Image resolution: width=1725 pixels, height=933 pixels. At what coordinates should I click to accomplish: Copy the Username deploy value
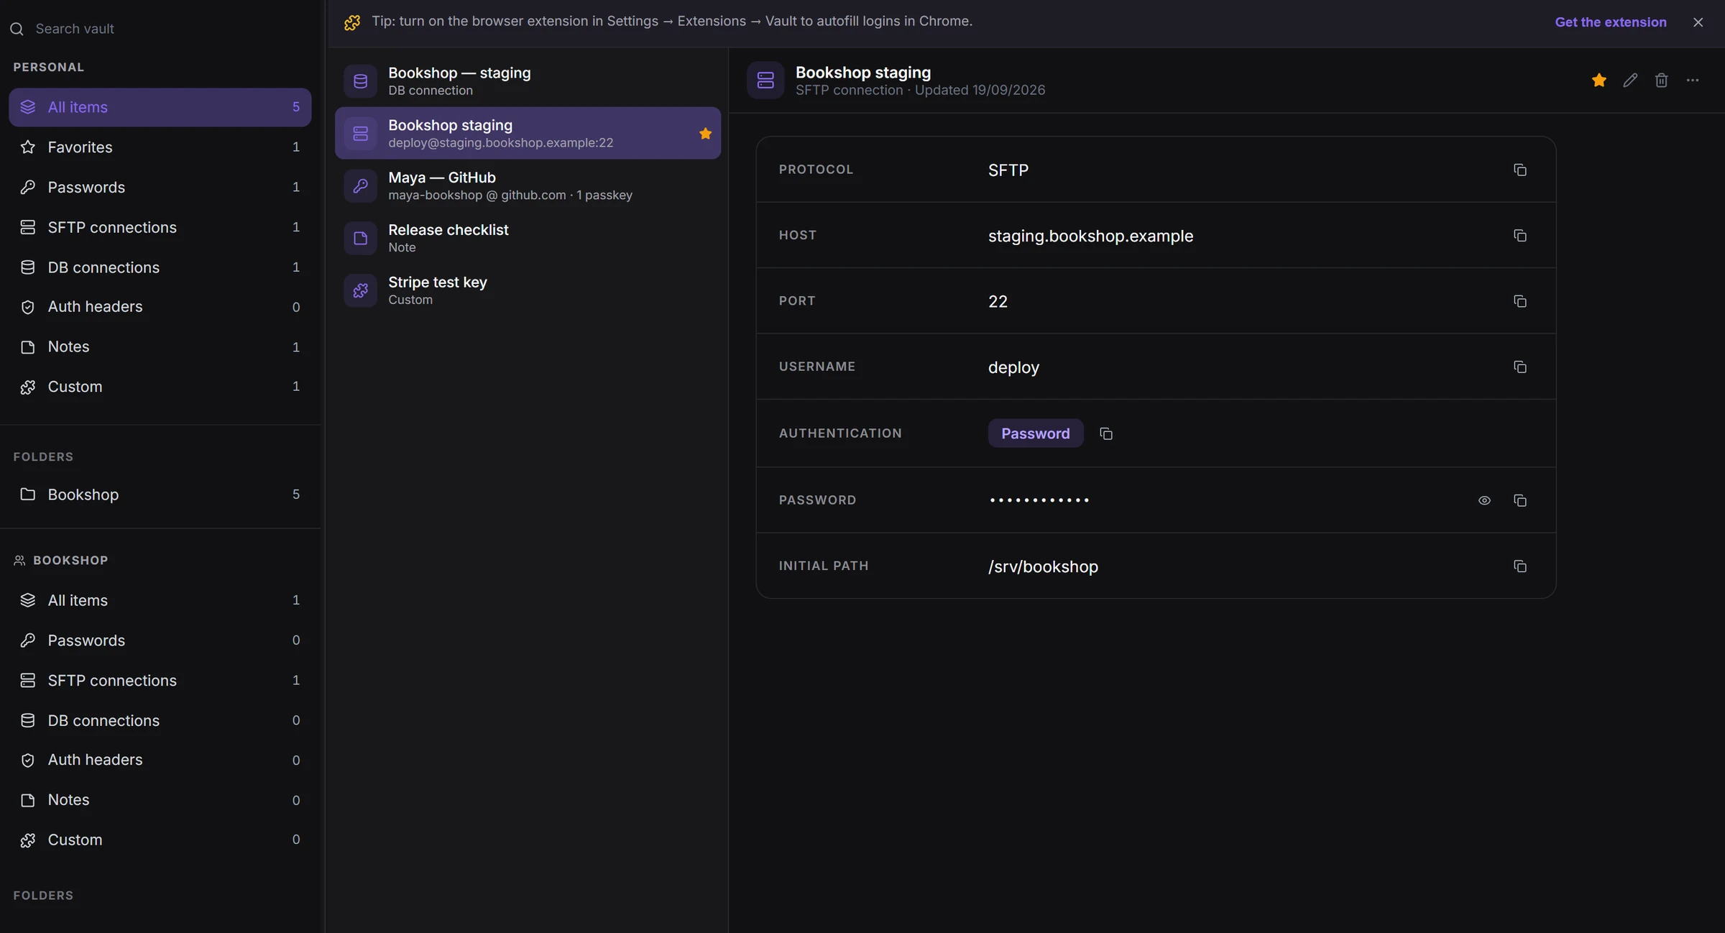tap(1519, 367)
